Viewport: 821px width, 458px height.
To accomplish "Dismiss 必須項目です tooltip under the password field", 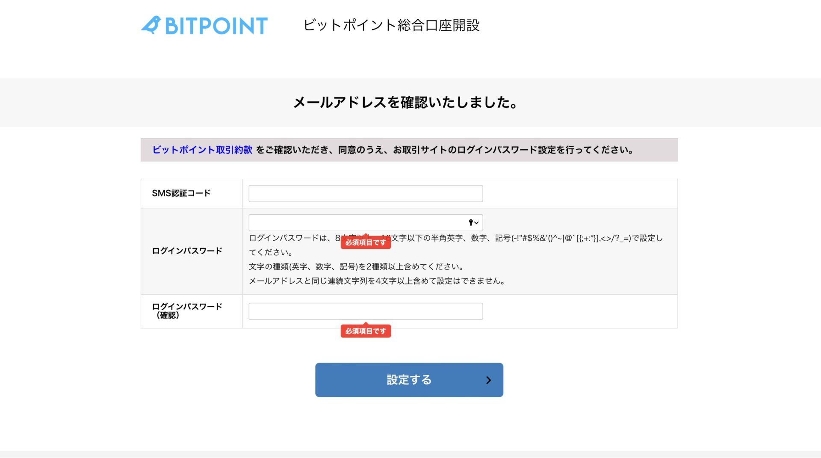I will [x=366, y=242].
